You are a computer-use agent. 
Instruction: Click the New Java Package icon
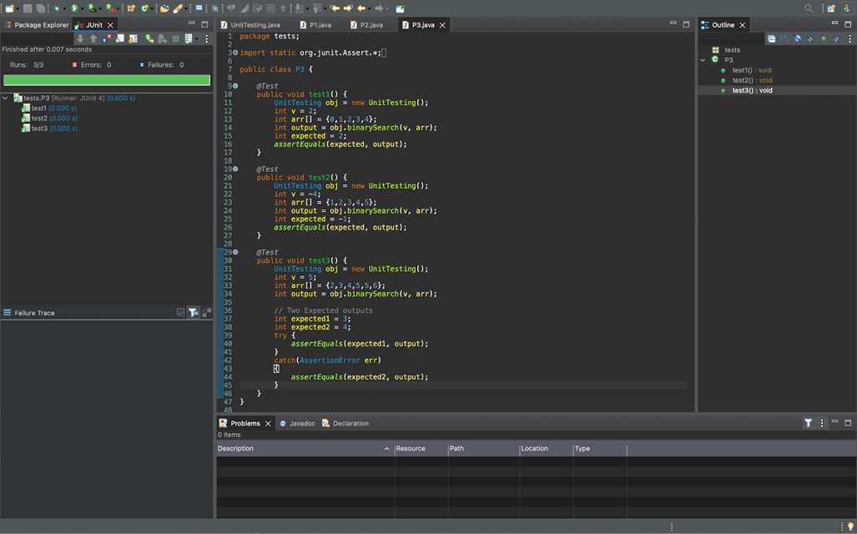(x=131, y=8)
